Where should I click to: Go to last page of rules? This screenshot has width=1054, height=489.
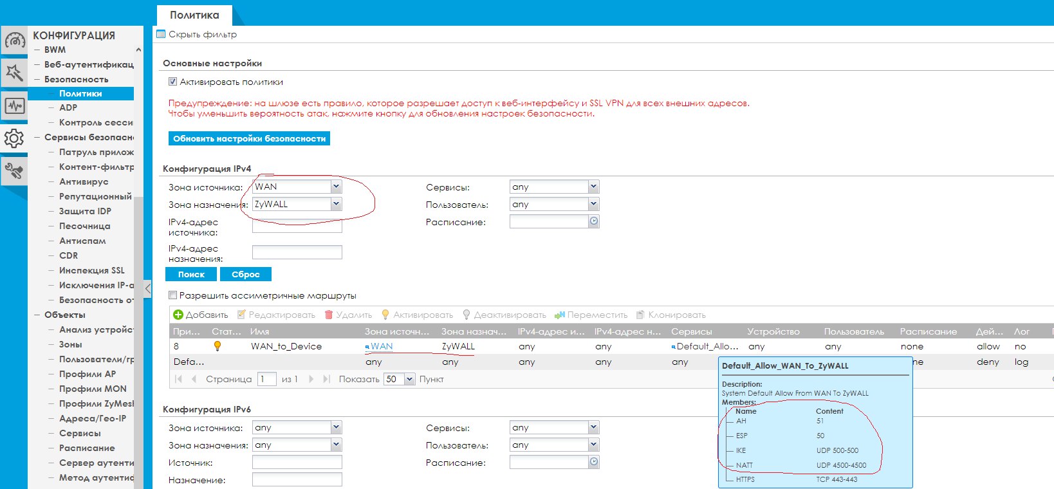[327, 379]
